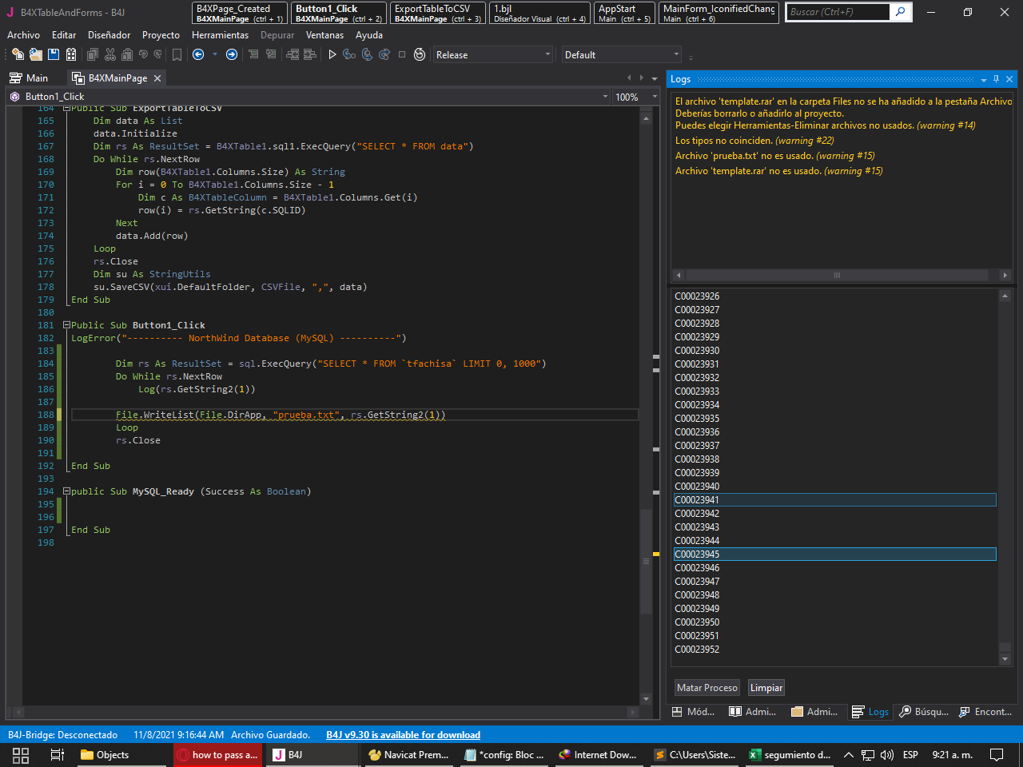Collapse the Button1_Click sub fold marker
Screen dimensions: 1023x767
pos(67,325)
